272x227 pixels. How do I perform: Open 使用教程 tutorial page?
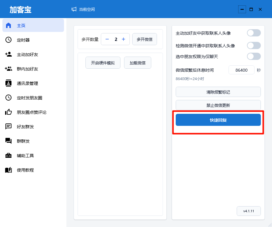[33, 170]
